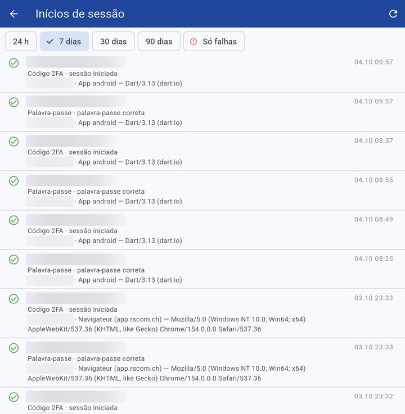This screenshot has height=414, width=405.
Task: Click the success icon of 04.10 08:57 entry
Action: pos(13,142)
